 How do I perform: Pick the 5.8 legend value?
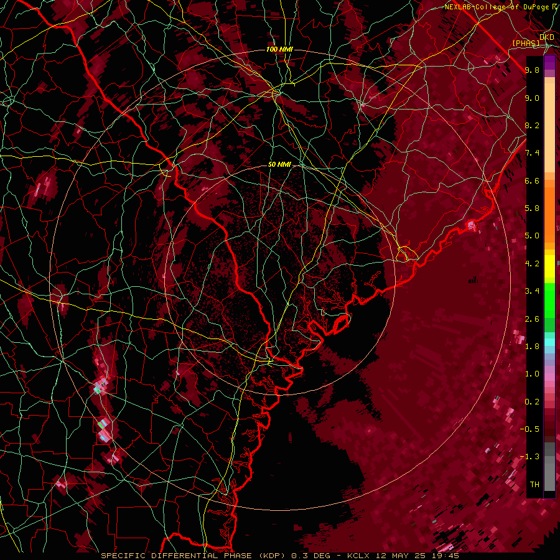532,208
